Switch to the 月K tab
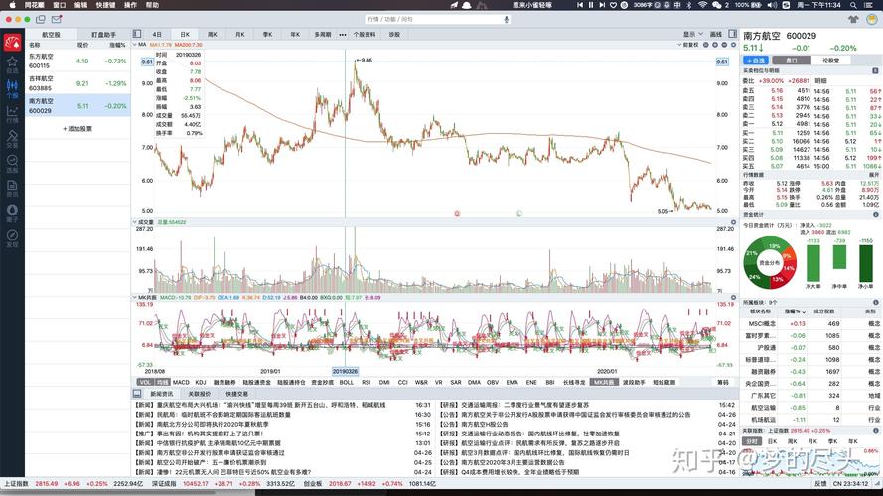This screenshot has width=883, height=496. [240, 35]
